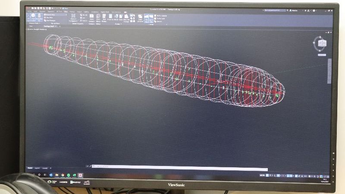Open the AutoCAD application menu button
The image size is (345, 194).
(x=28, y=8)
